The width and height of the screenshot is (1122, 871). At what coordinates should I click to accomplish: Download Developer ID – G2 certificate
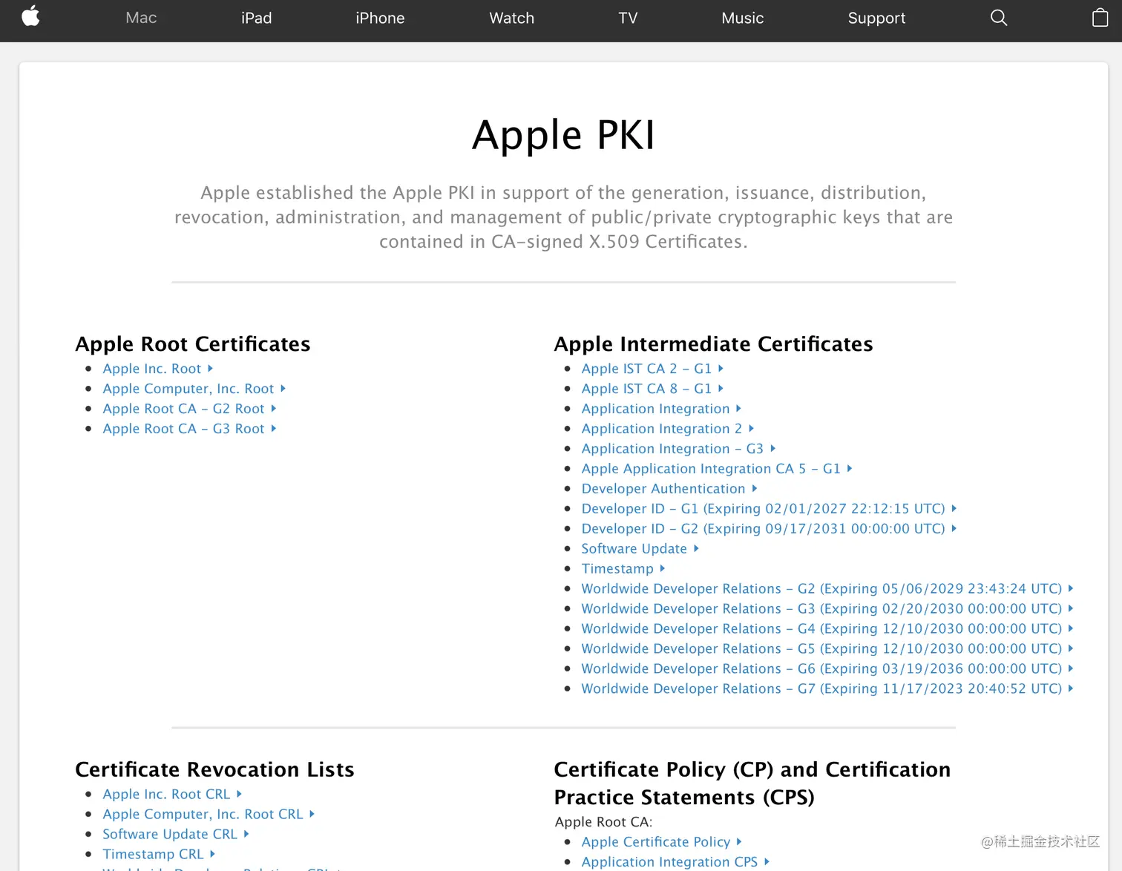(769, 529)
